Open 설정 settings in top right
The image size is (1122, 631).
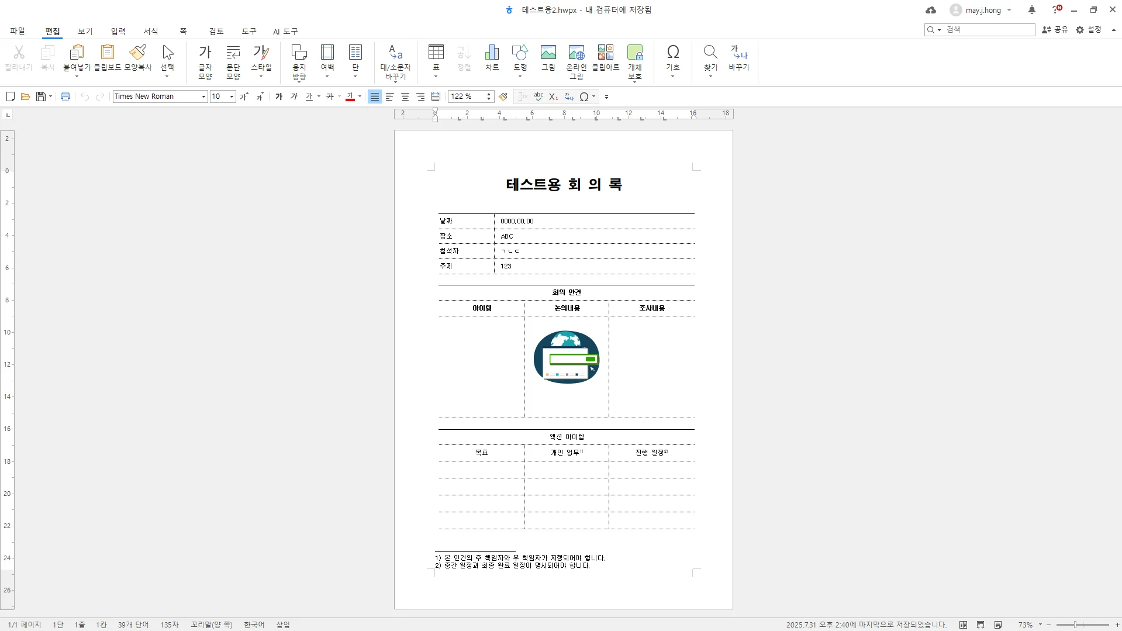(1089, 29)
